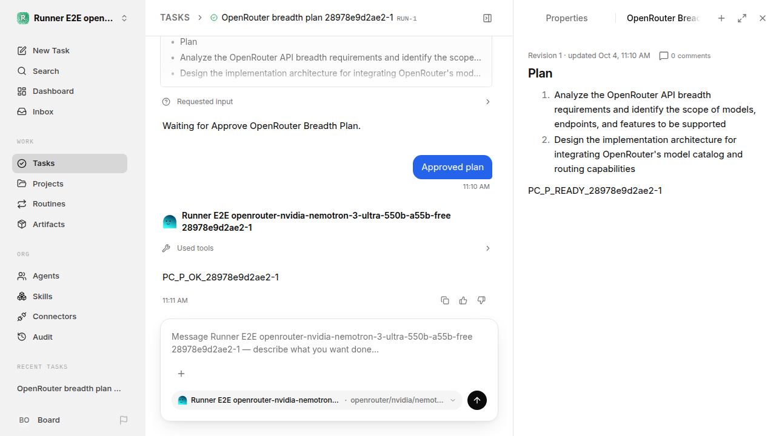Select the OpenRouter Breadth Plan tab

tap(663, 18)
